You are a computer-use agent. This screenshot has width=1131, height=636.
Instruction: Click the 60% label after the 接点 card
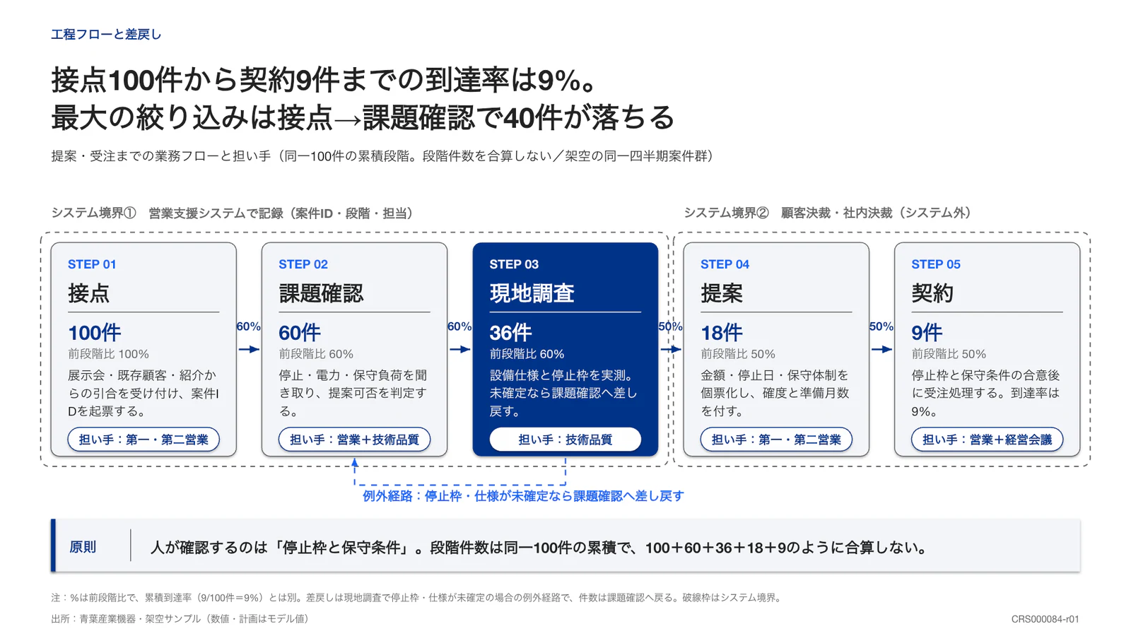tap(249, 326)
